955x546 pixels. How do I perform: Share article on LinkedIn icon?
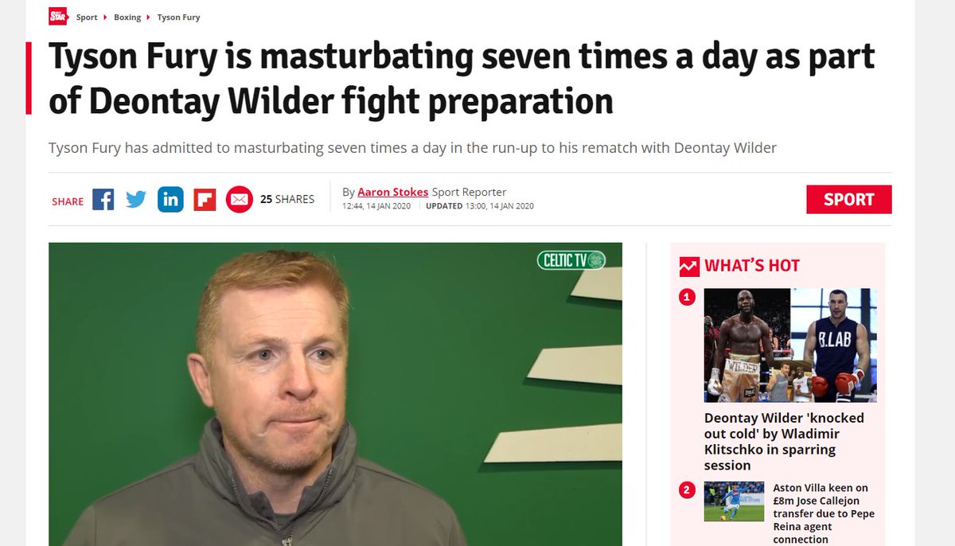point(170,199)
